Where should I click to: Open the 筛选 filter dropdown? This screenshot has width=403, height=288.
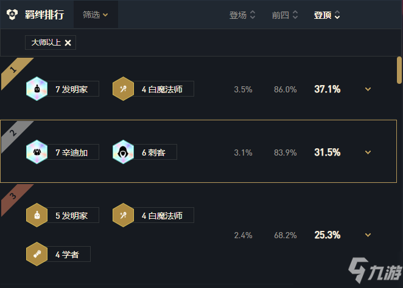click(x=96, y=15)
